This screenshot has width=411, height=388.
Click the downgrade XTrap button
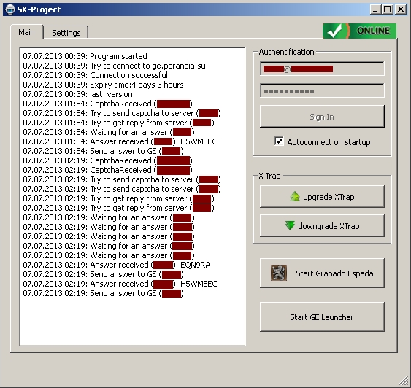pyautogui.click(x=322, y=225)
